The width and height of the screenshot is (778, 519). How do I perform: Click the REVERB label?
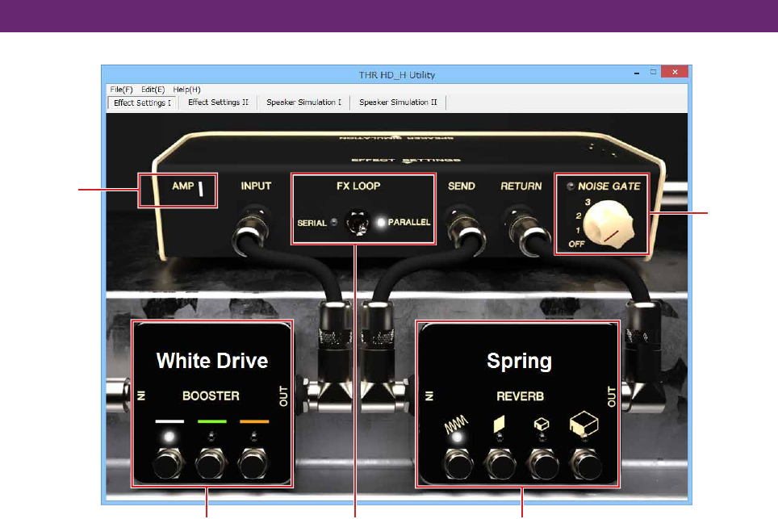[x=520, y=396]
